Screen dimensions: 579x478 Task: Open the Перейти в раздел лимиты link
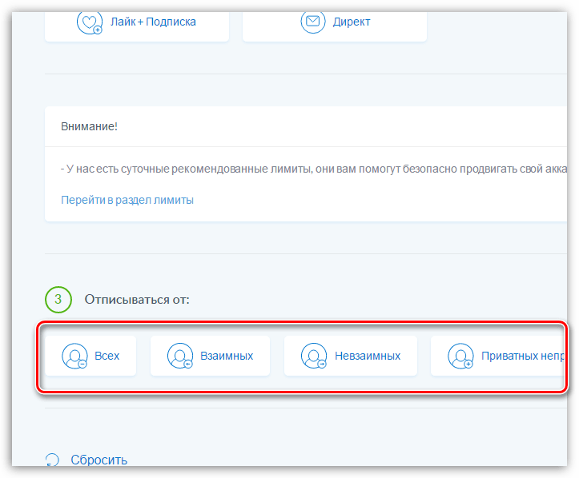point(127,200)
